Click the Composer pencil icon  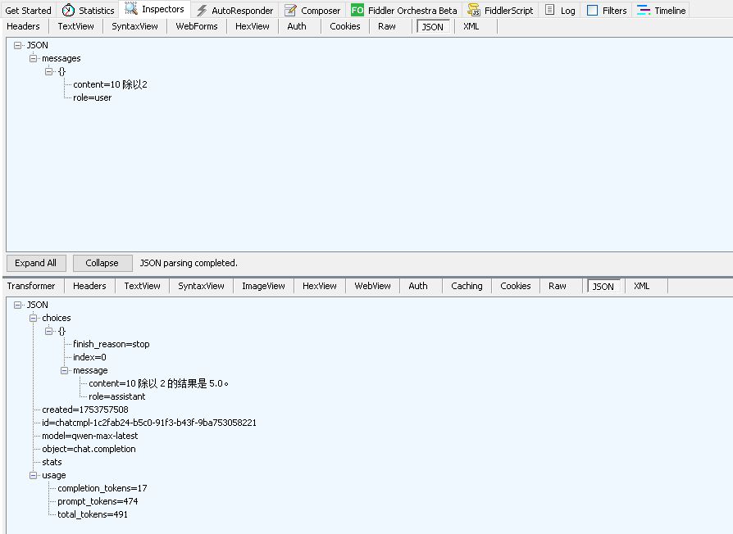[291, 11]
